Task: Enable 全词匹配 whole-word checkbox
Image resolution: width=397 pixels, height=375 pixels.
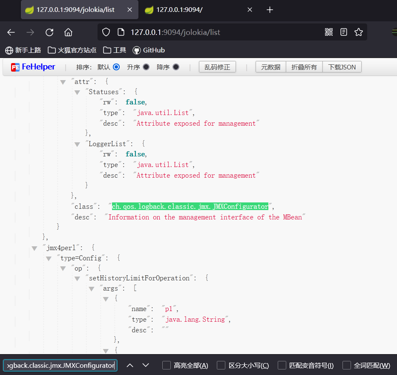Action: coord(346,365)
